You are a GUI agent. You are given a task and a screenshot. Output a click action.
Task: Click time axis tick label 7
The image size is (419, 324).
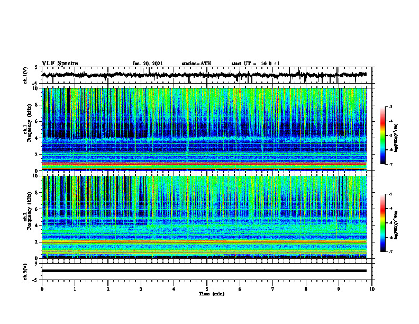pyautogui.click(x=273, y=289)
